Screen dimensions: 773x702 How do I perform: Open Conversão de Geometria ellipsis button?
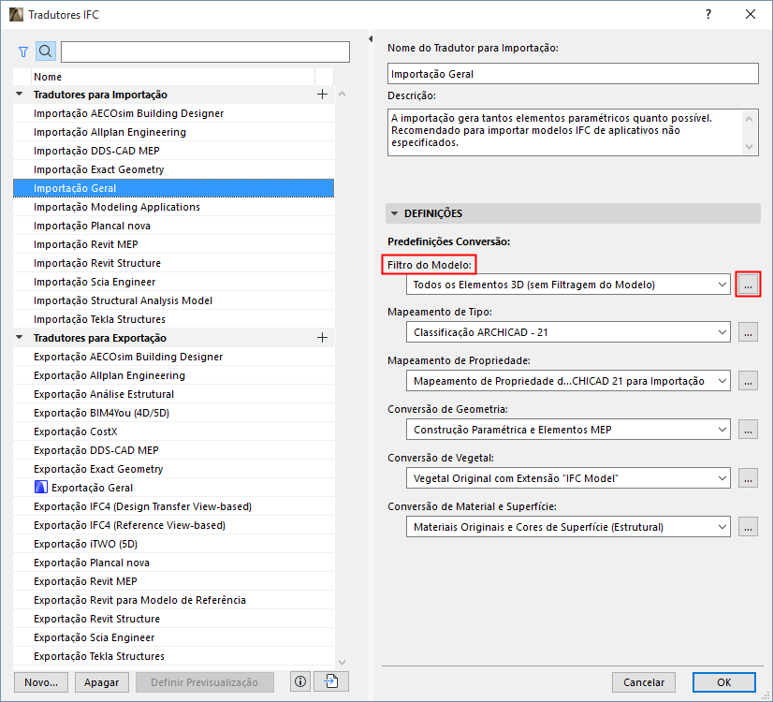(x=748, y=430)
